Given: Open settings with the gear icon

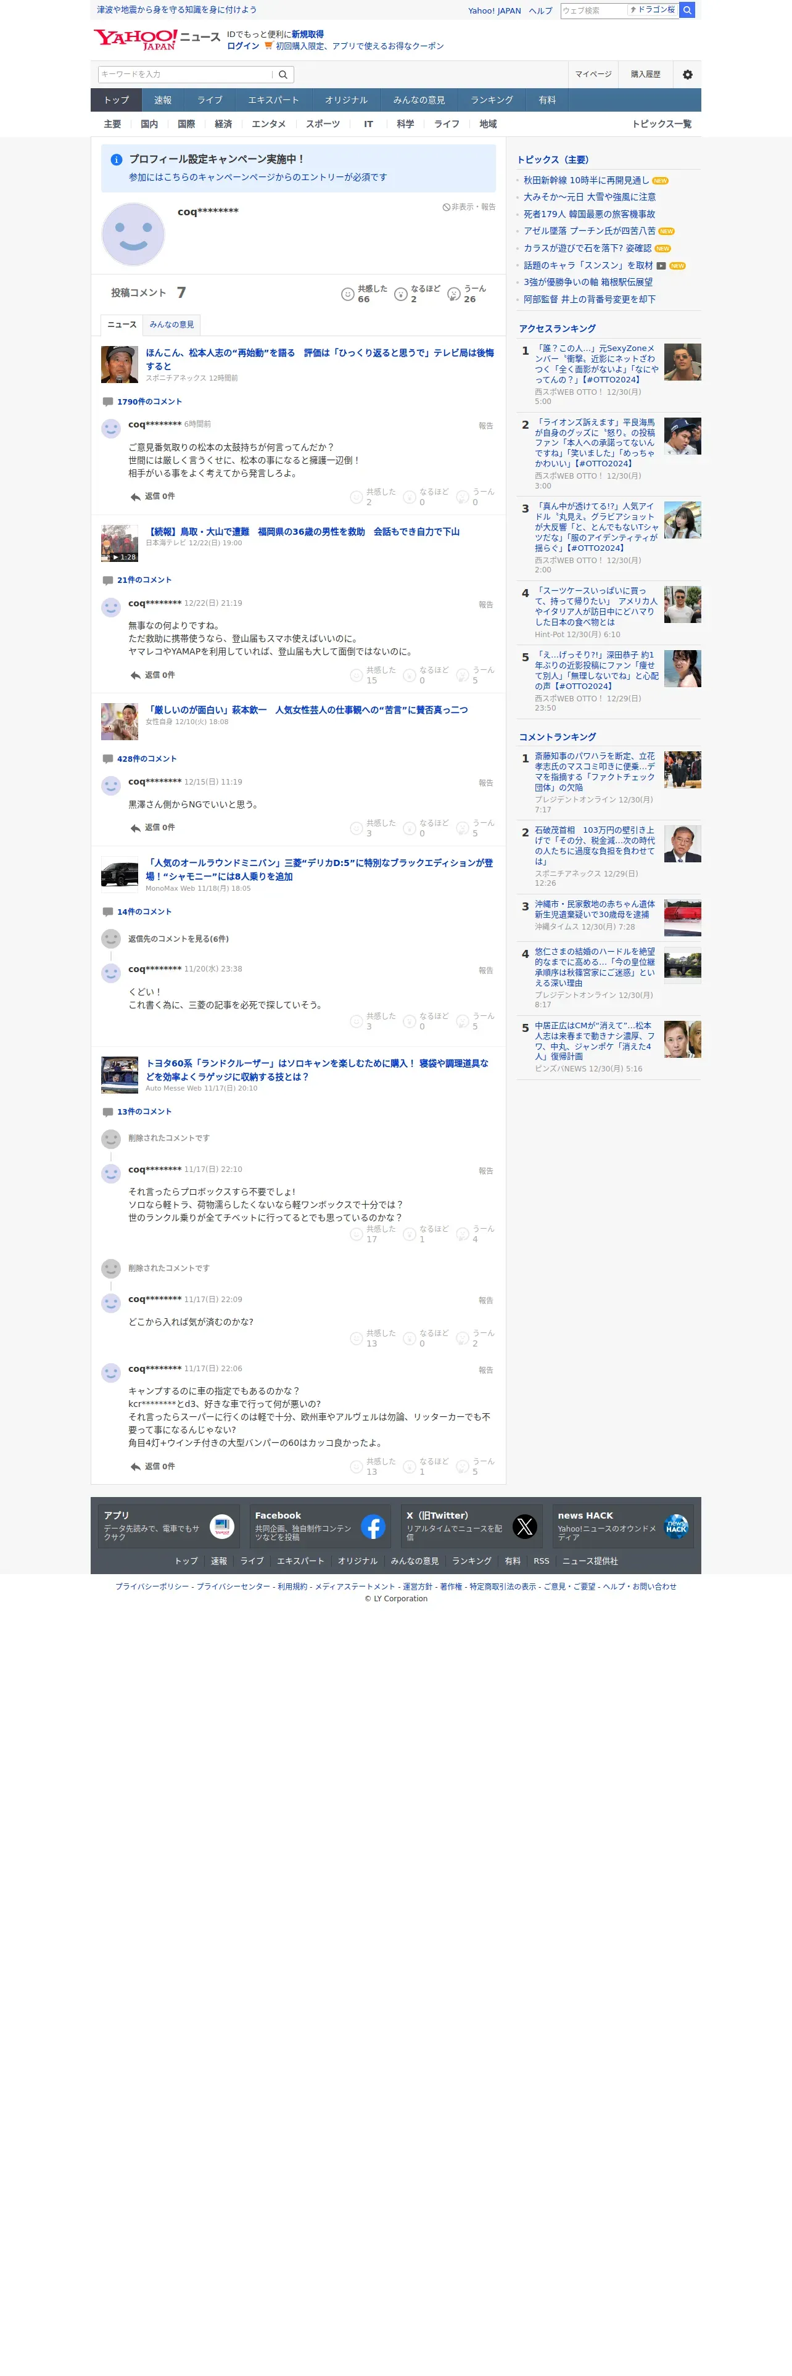Looking at the screenshot, I should (687, 75).
